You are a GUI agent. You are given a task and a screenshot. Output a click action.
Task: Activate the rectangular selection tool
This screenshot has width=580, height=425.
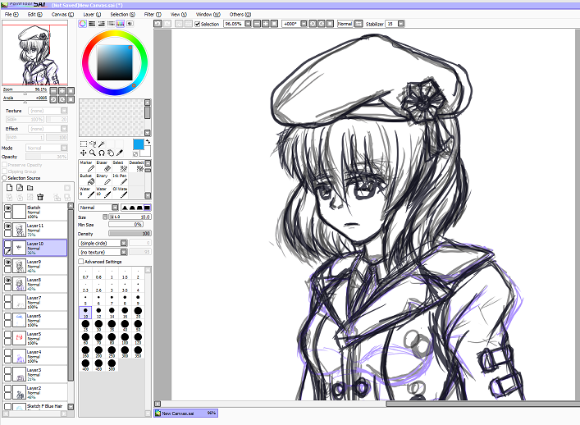83,144
